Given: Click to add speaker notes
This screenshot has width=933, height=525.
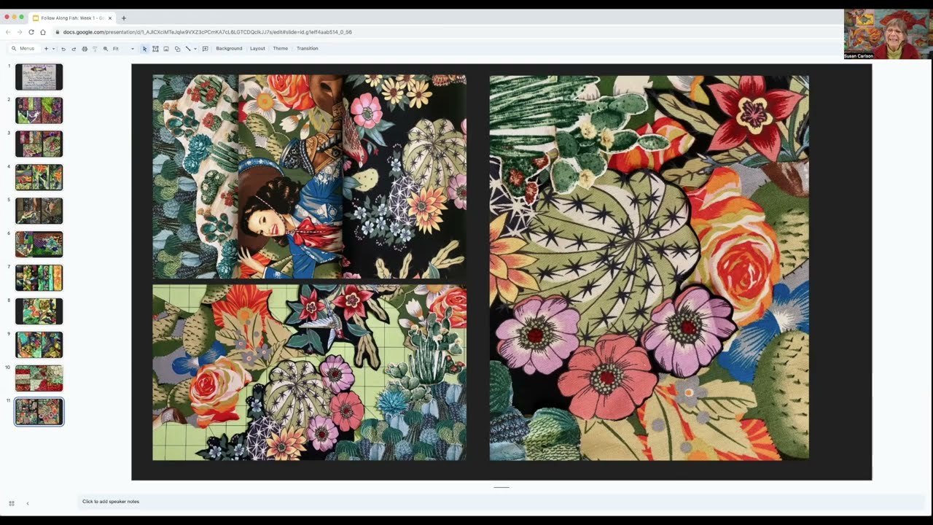Looking at the screenshot, I should 501,502.
